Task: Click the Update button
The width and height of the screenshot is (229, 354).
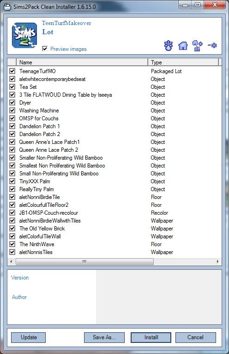Action: tap(29, 337)
